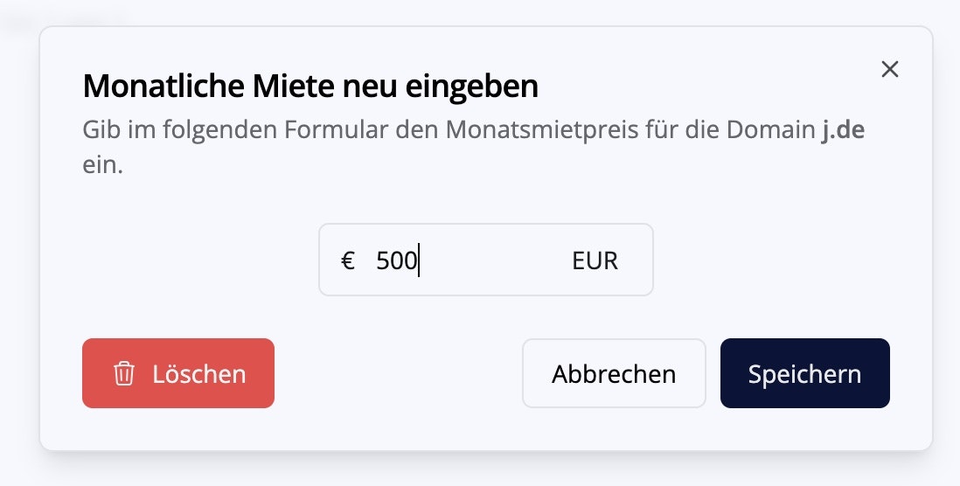Click blank space right of the price field
960x486 pixels.
click(787, 260)
